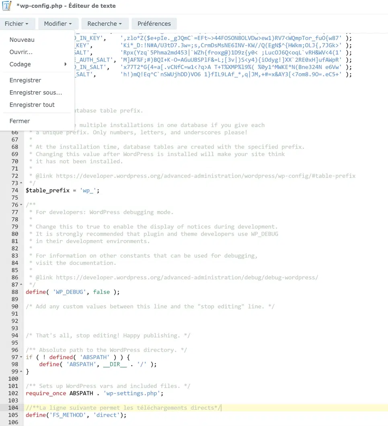This screenshot has height=426, width=388.
Task: Click the FS_METHOD define line of code
Action: pos(76,415)
